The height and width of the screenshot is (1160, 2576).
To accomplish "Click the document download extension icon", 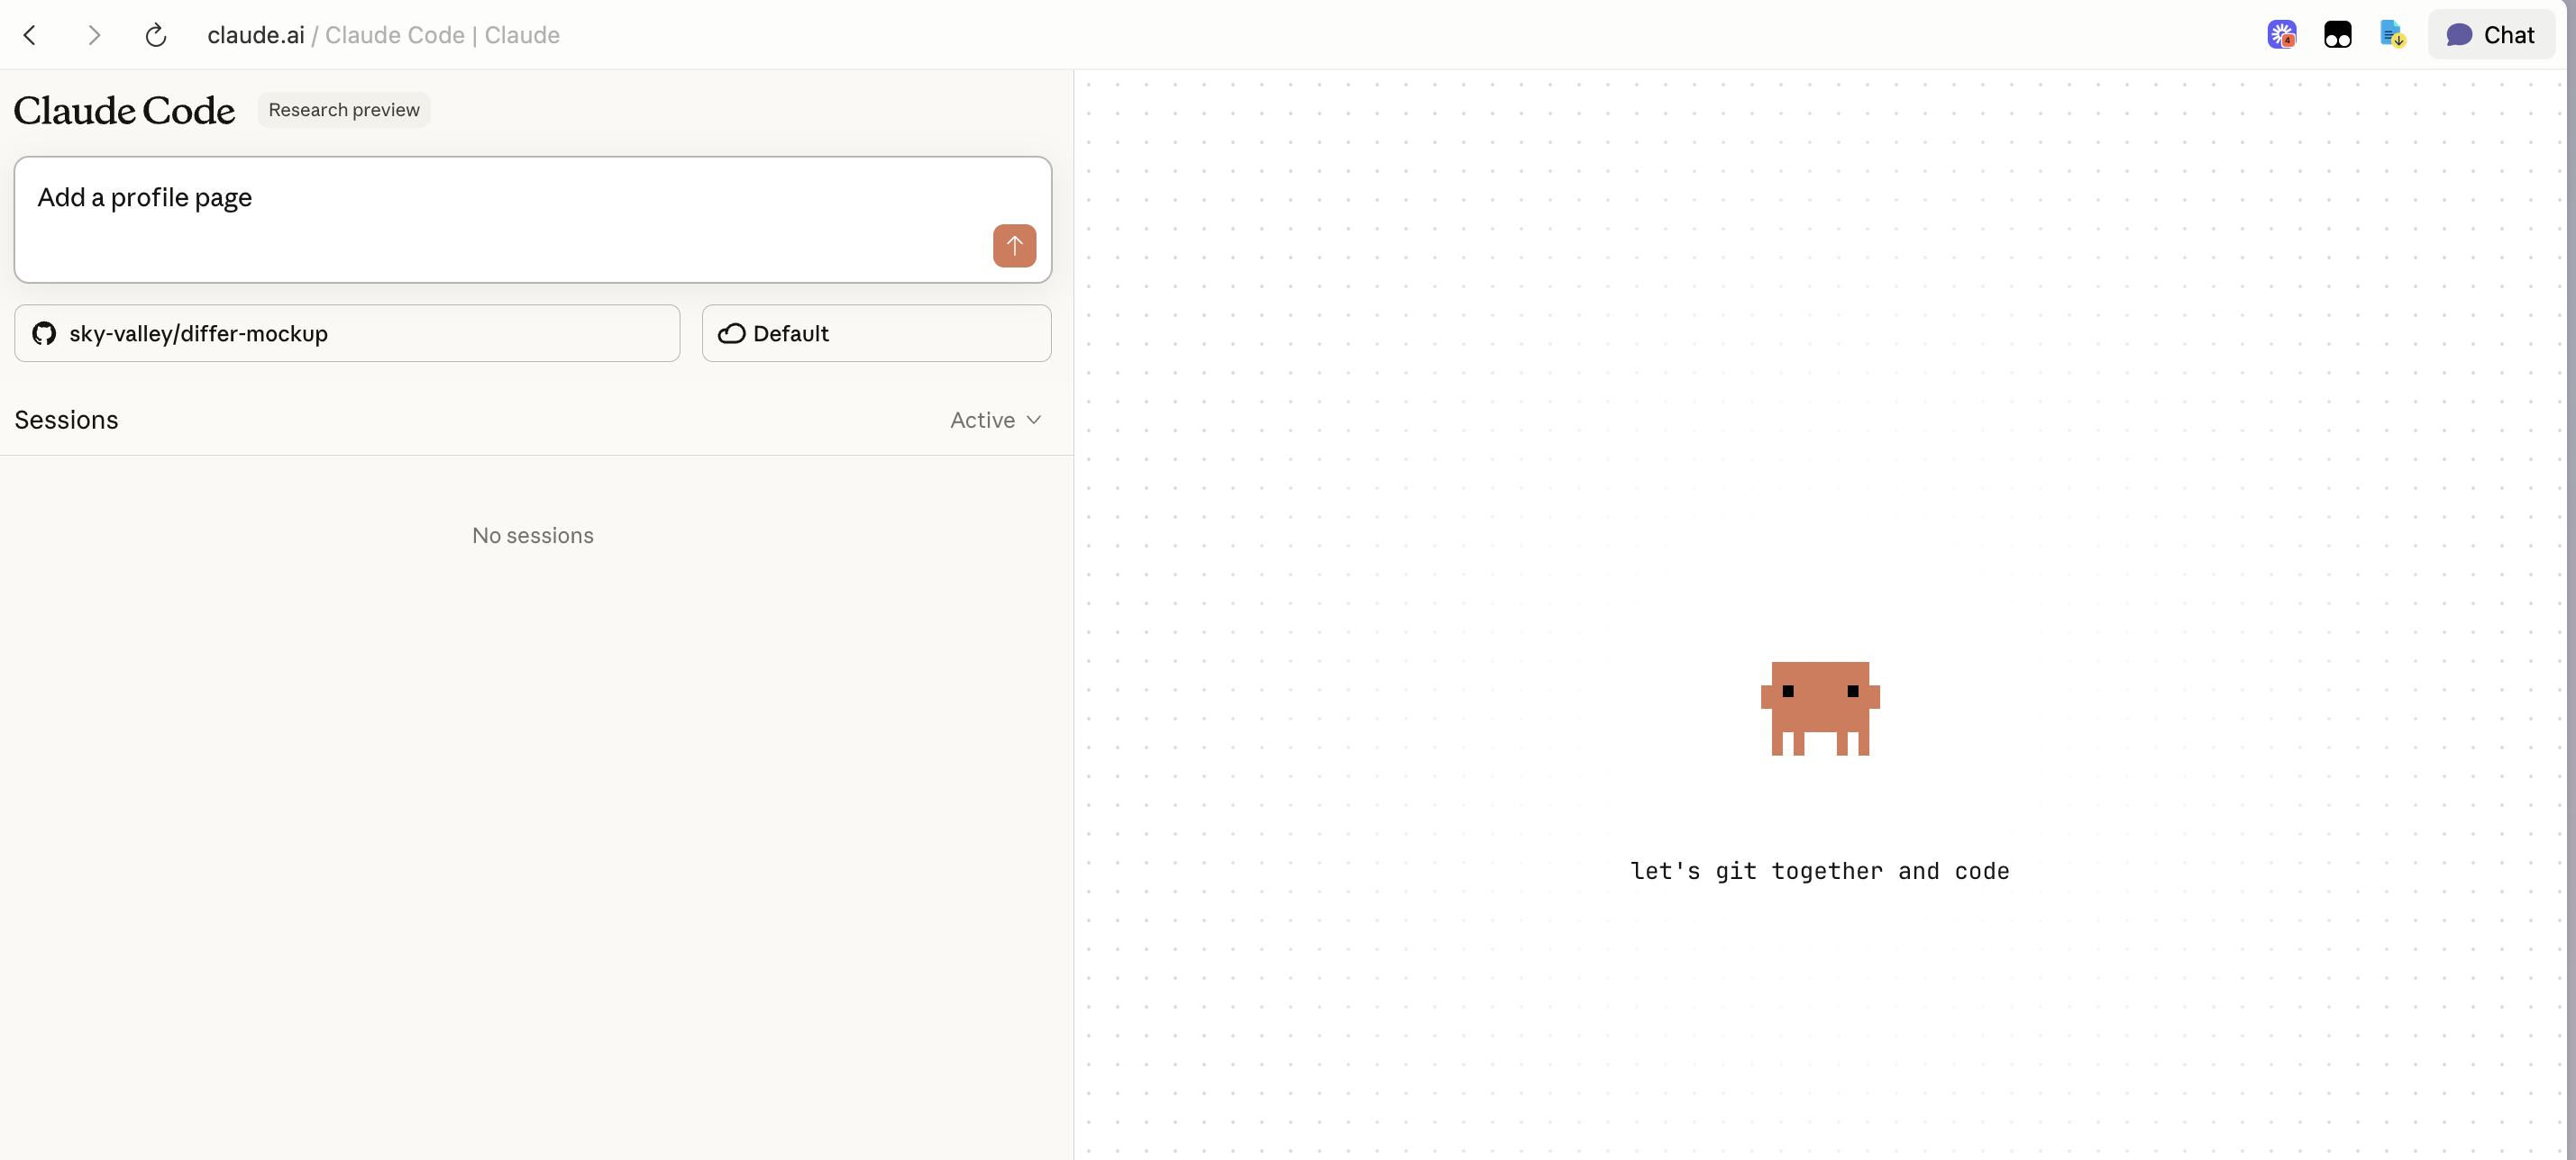I will 2392,33.
